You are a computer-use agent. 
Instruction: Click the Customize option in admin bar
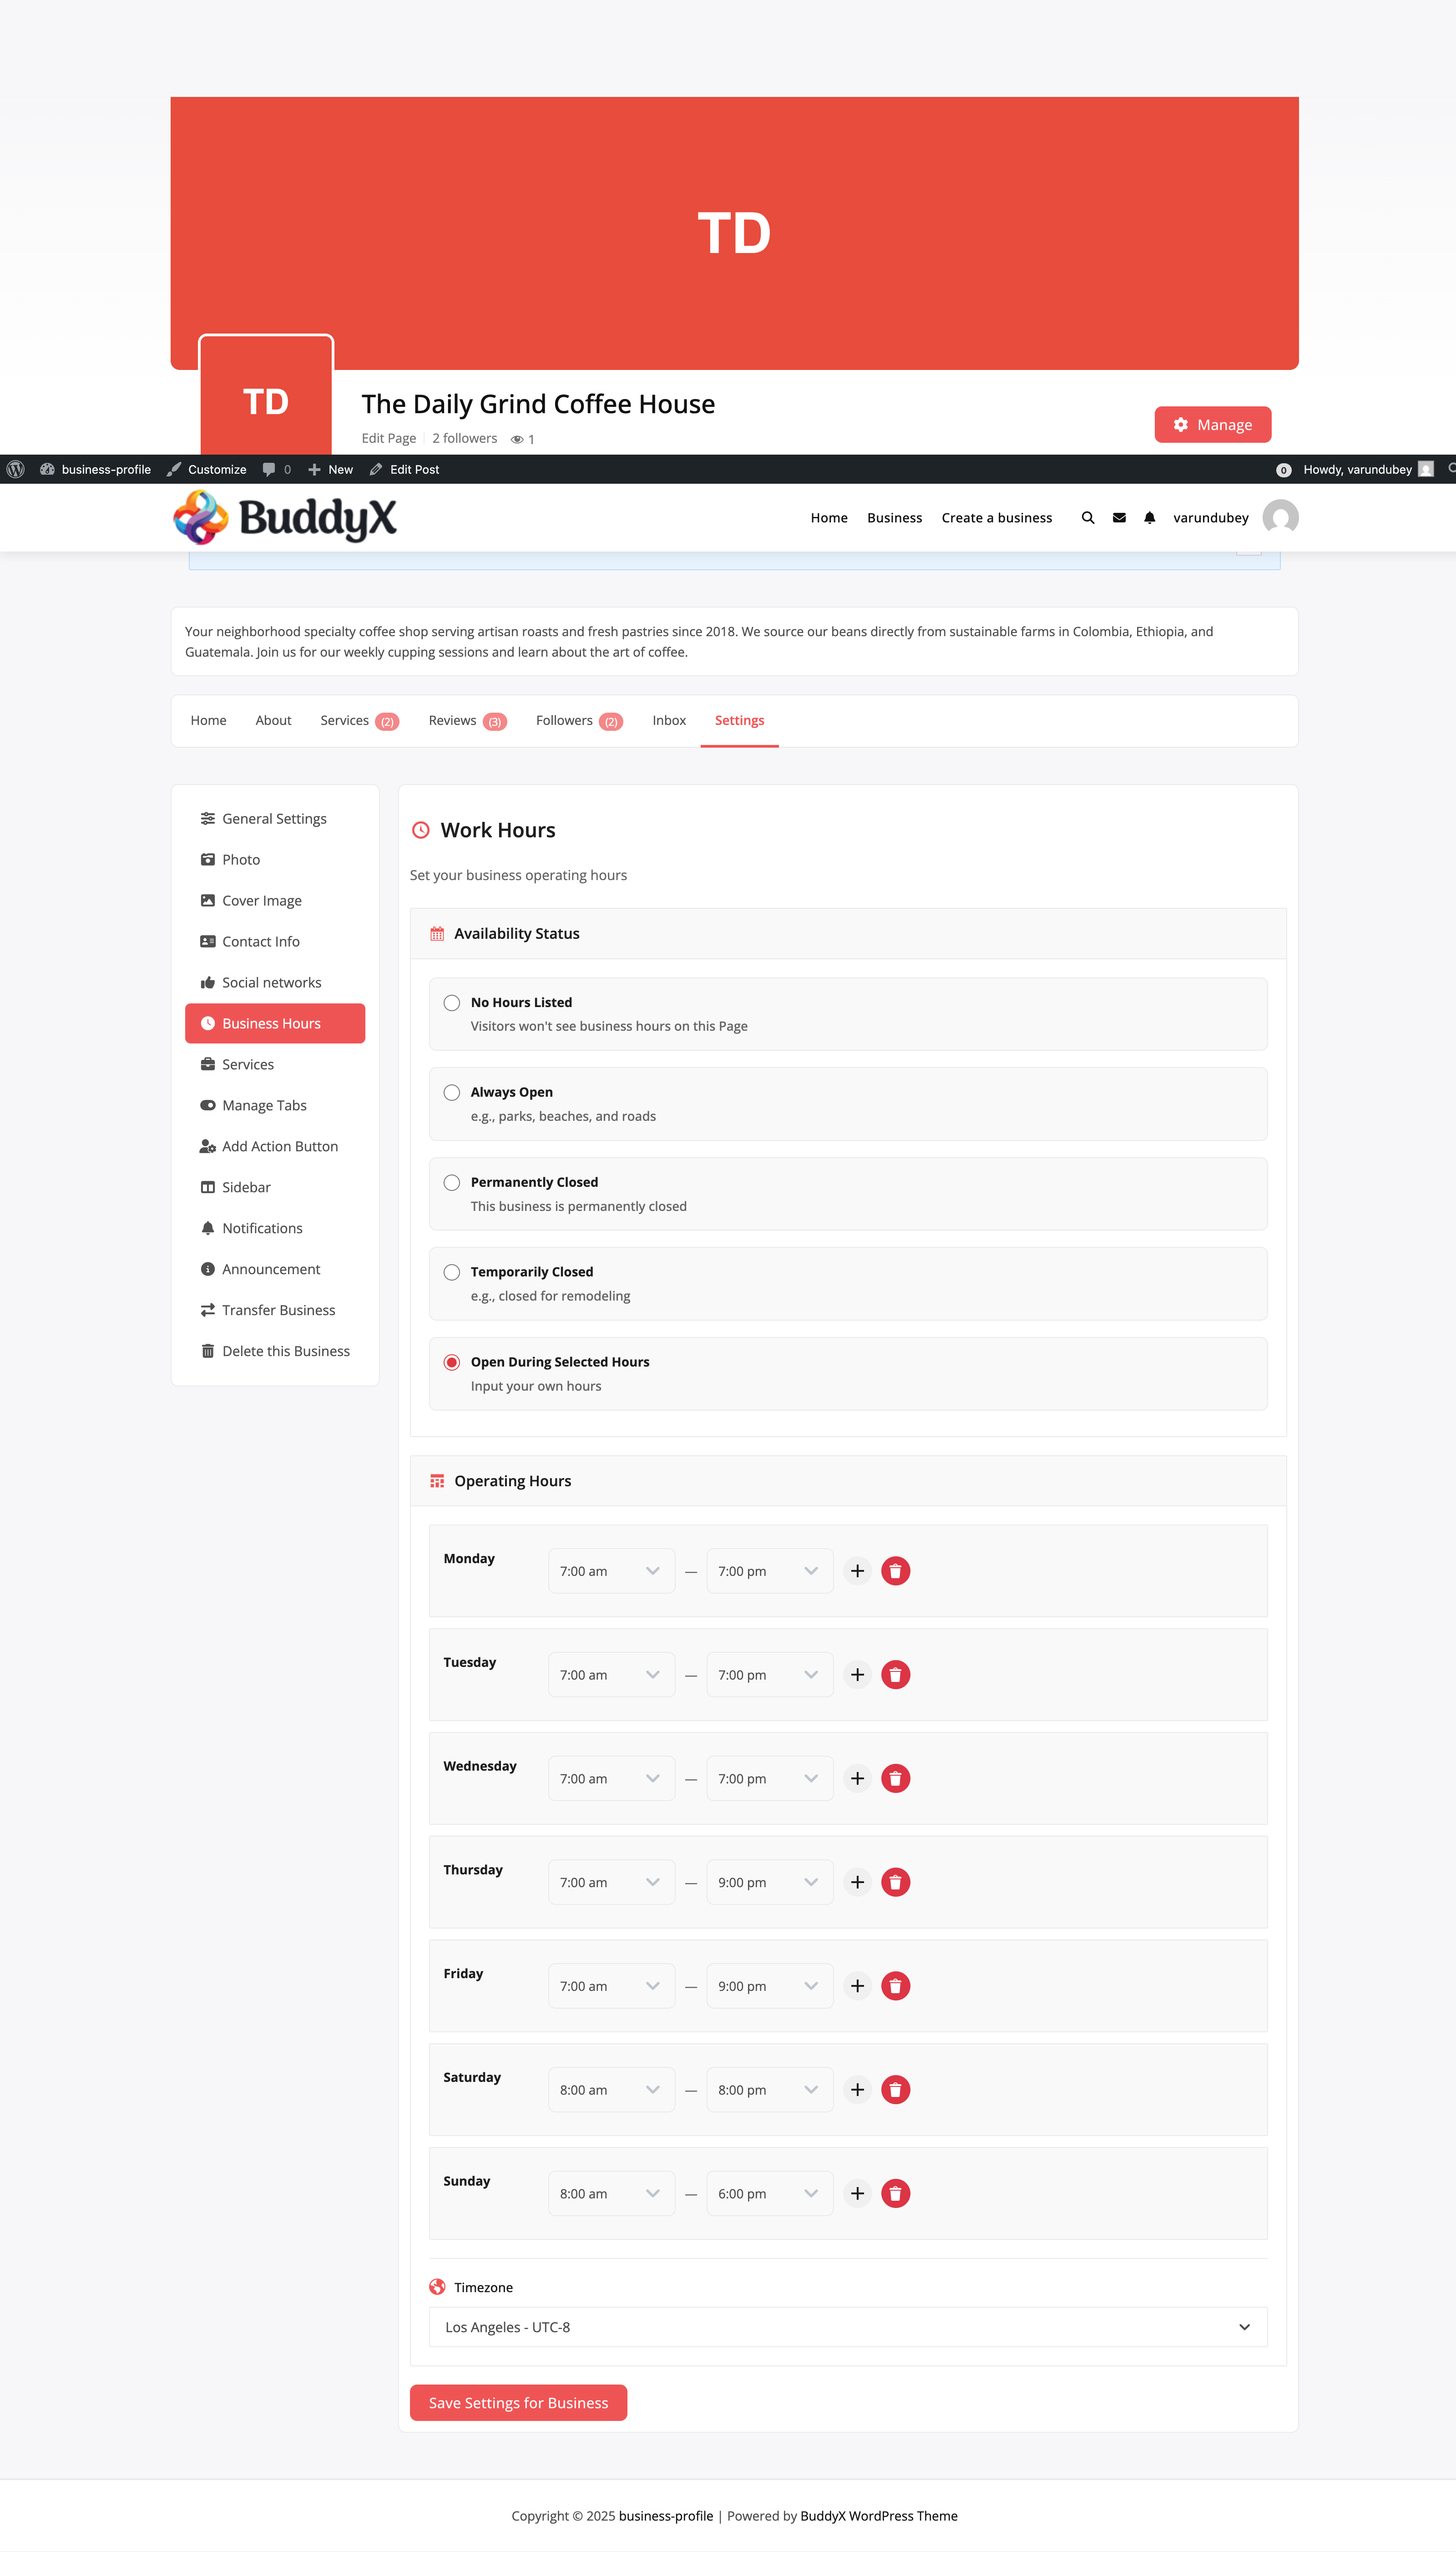point(207,469)
